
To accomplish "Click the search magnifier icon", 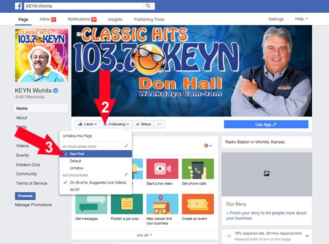I will 148,6.
